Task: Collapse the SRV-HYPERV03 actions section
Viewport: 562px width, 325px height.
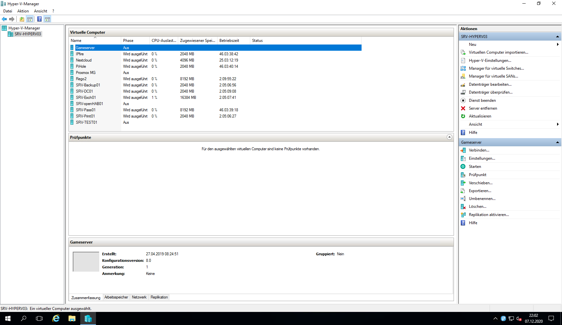Action: tap(557, 37)
